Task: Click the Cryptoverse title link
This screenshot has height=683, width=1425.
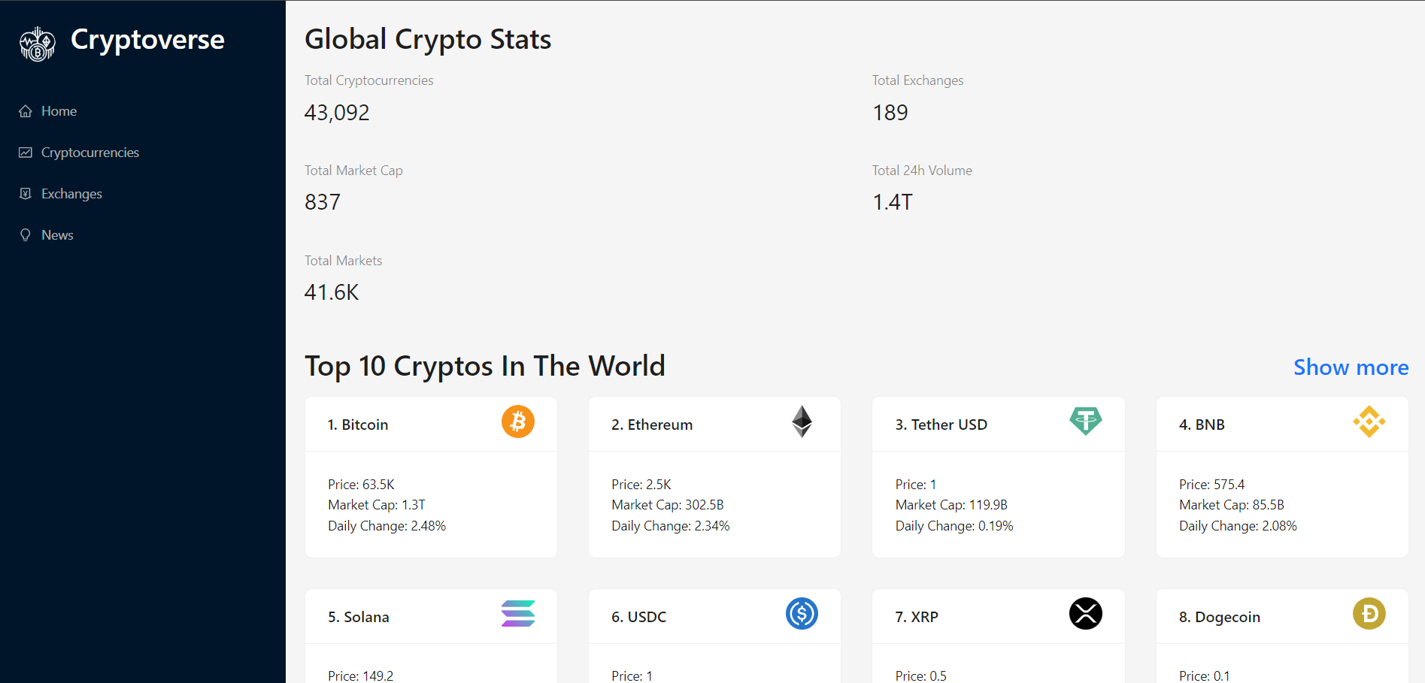Action: tap(147, 40)
